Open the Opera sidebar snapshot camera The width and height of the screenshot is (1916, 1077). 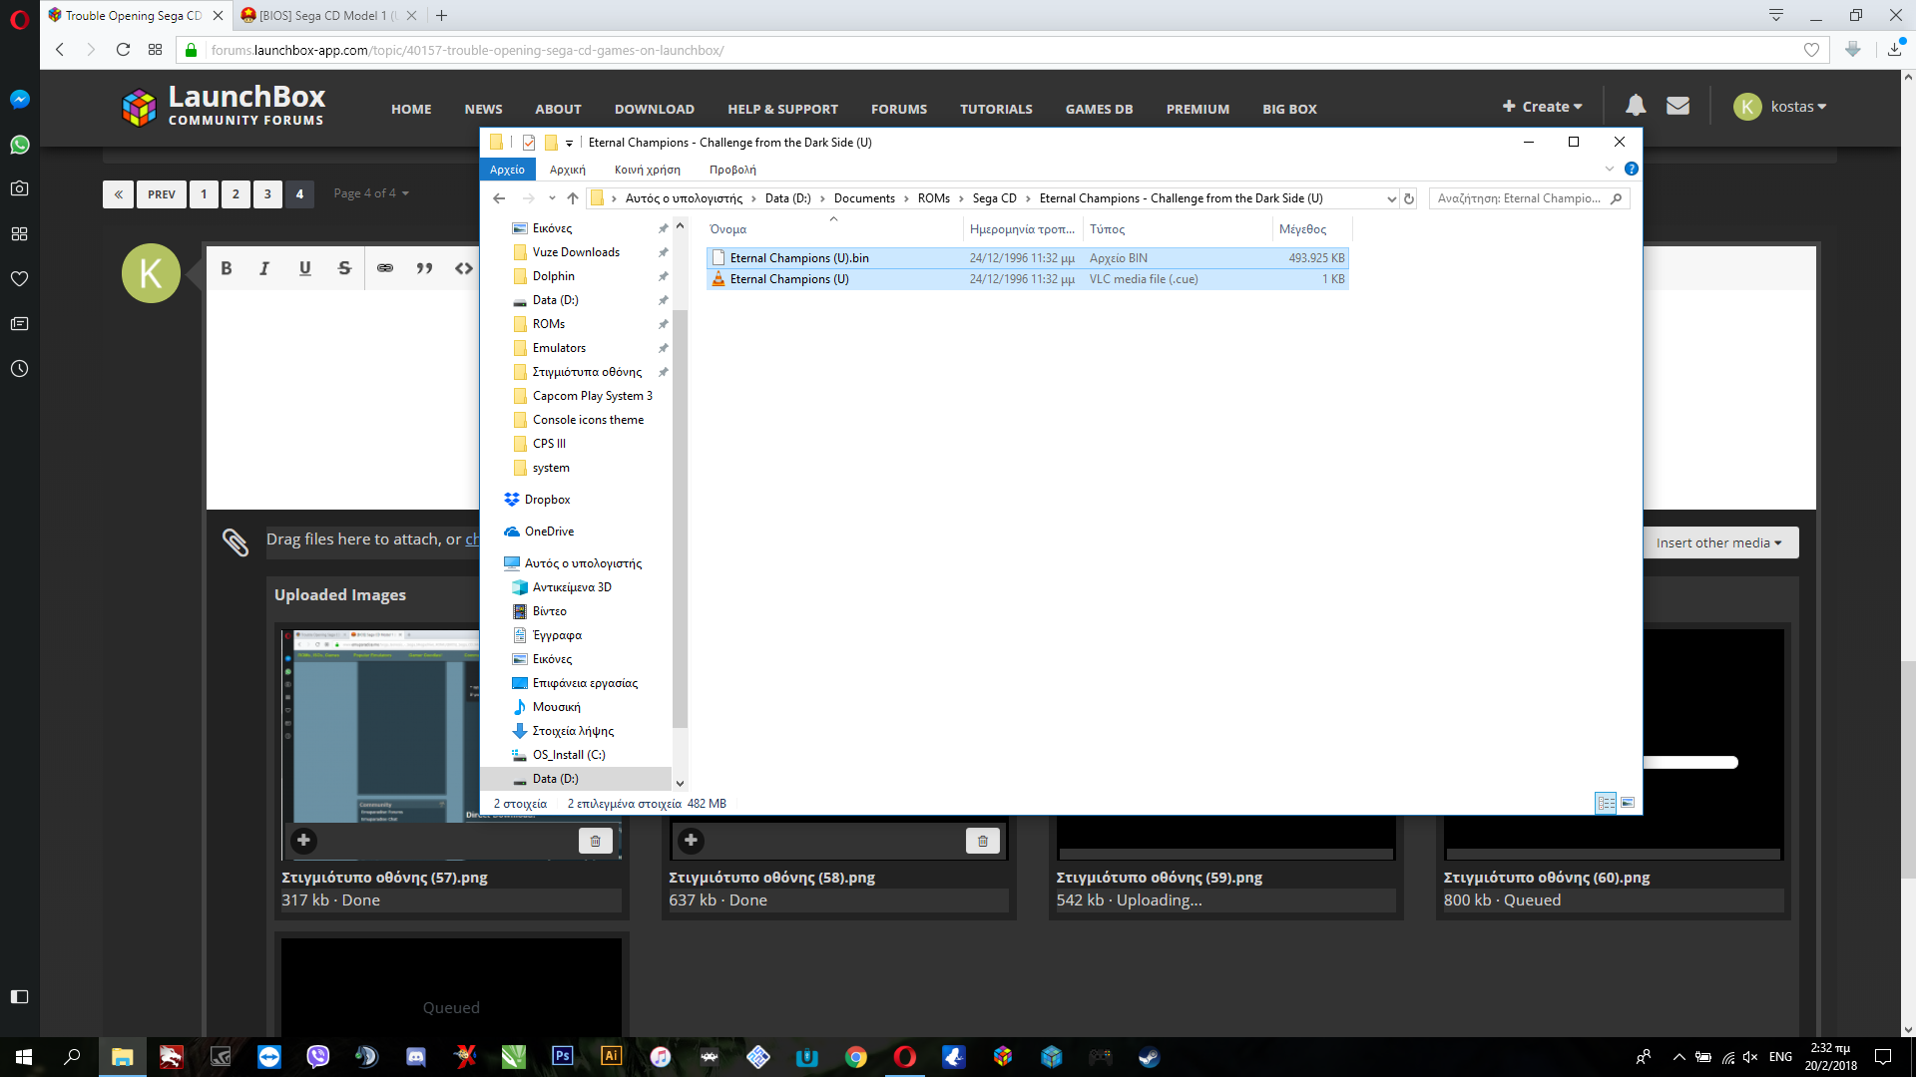(19, 188)
